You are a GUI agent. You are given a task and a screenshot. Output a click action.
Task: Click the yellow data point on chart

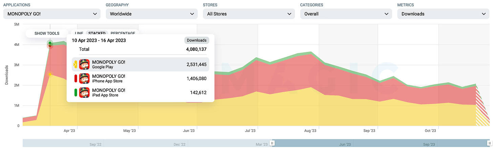click(50, 74)
